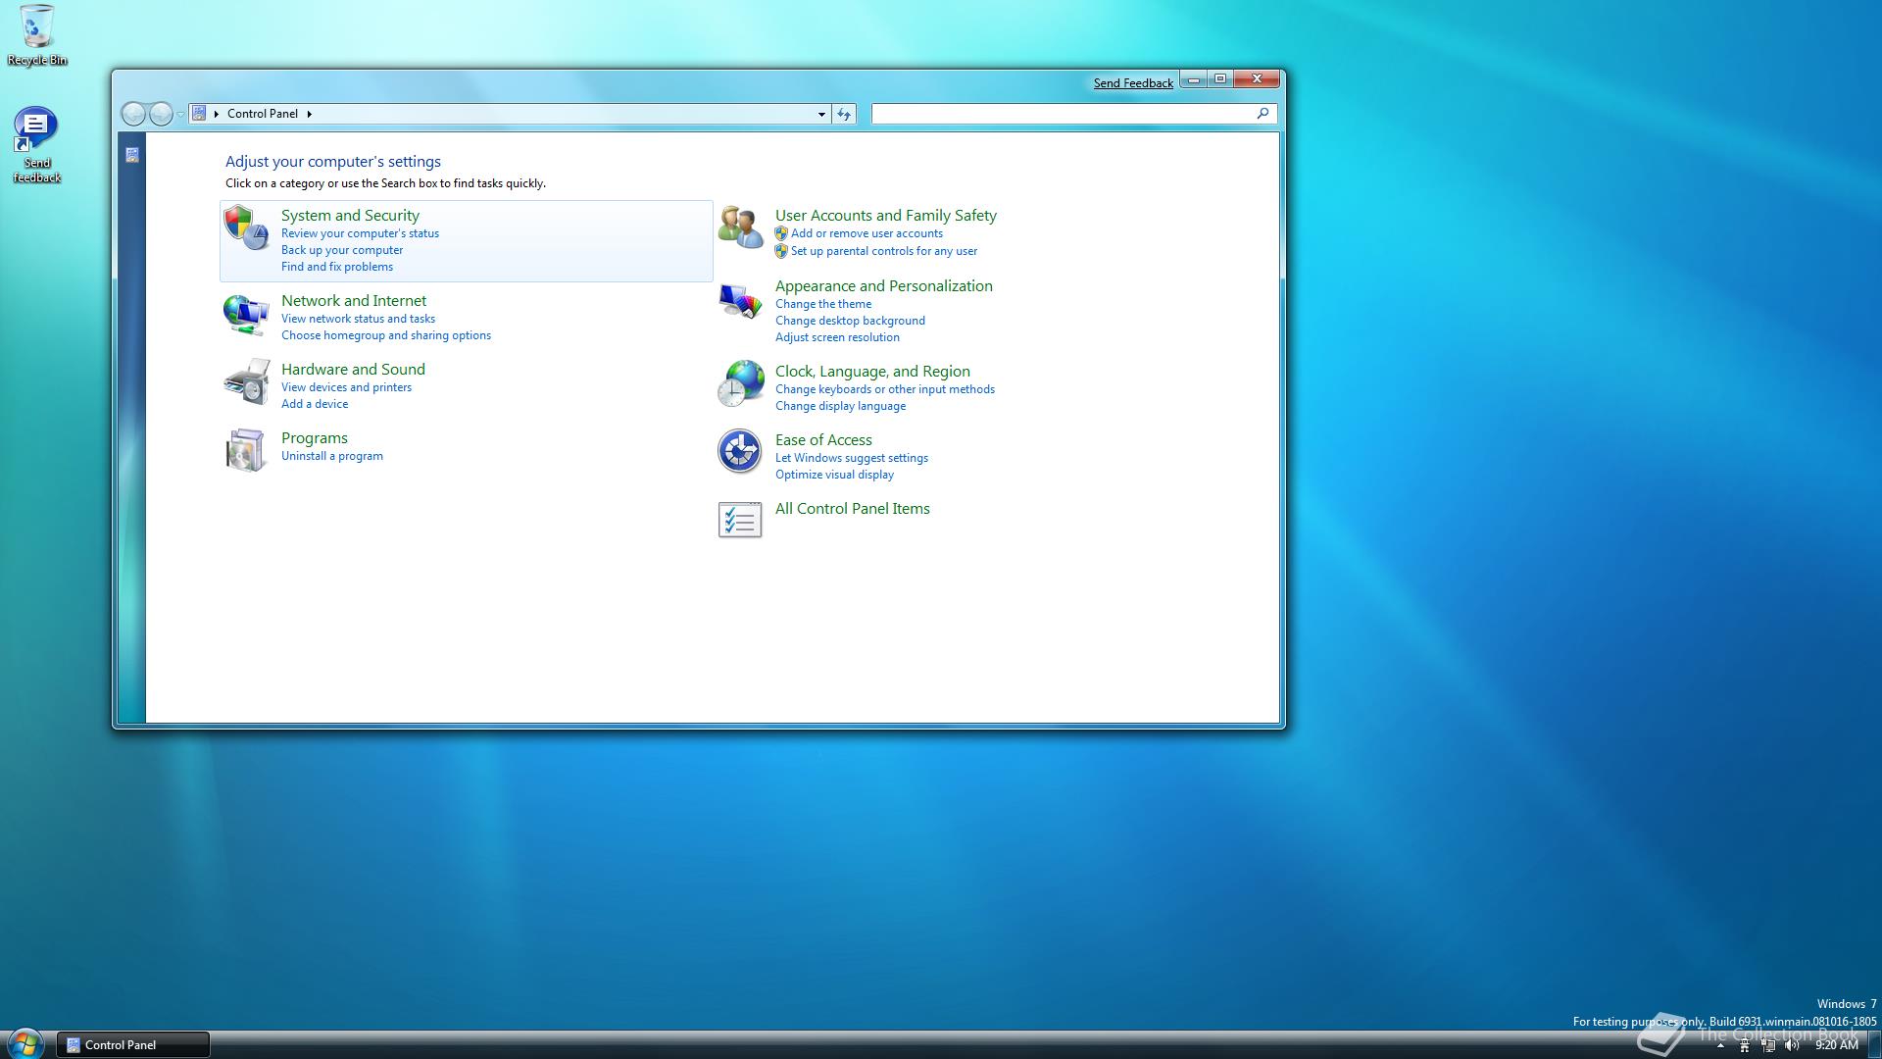Click Change the theme link
This screenshot has height=1059, width=1882.
(x=823, y=304)
